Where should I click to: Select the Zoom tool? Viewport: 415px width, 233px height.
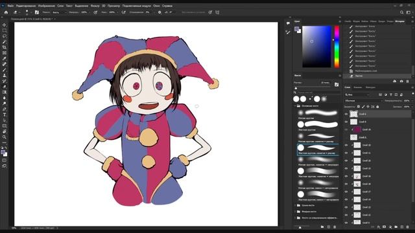tap(5, 137)
